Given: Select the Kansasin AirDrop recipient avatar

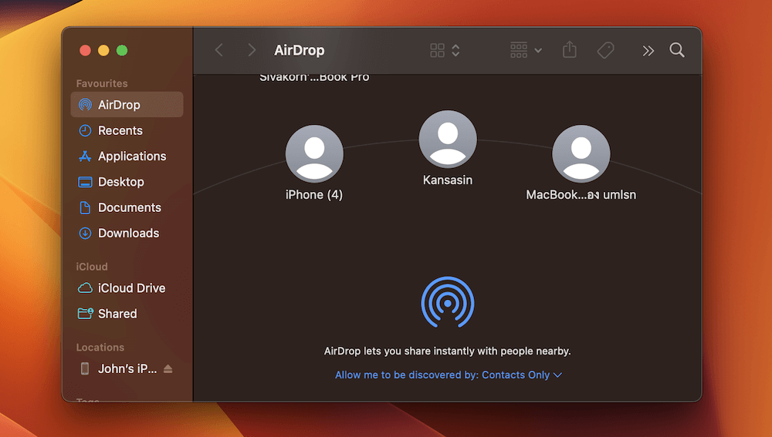Looking at the screenshot, I should click(448, 139).
